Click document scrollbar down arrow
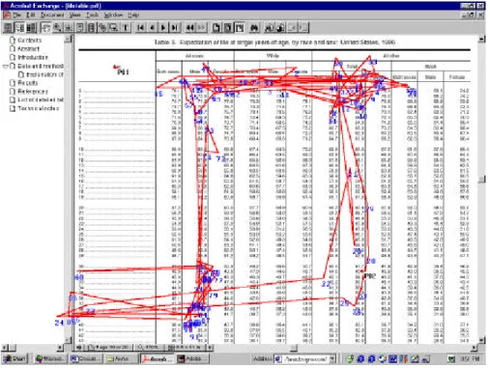490x368 pixels. (482, 340)
